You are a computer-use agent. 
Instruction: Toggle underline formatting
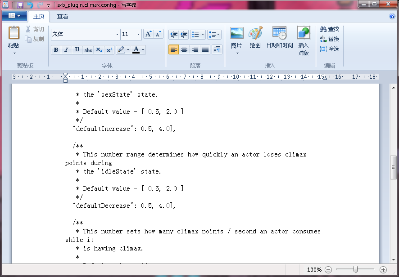point(77,50)
